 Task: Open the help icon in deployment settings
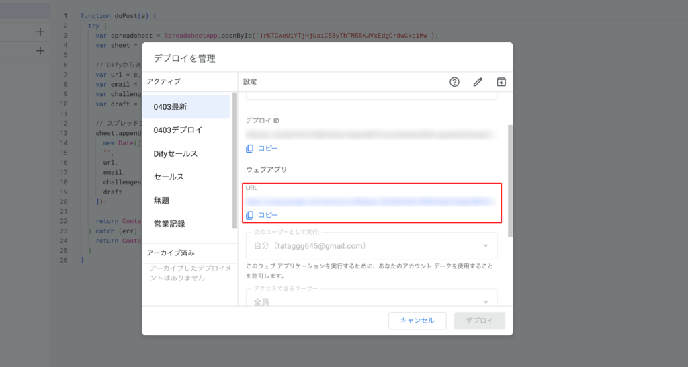(x=454, y=82)
